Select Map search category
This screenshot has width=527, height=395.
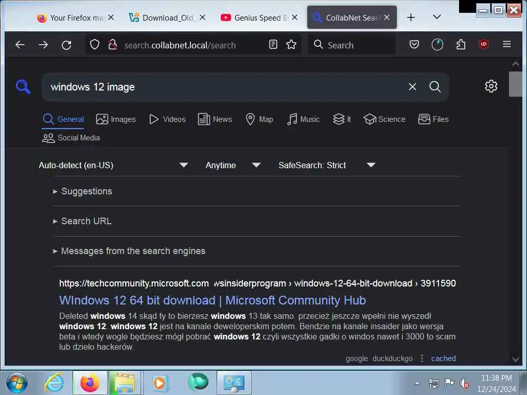pos(259,119)
